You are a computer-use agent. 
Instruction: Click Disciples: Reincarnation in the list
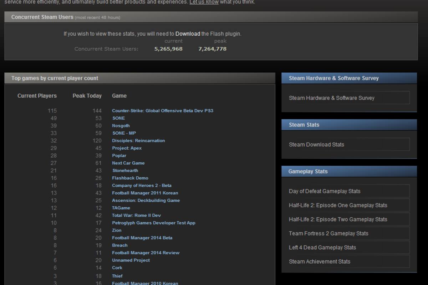138,141
